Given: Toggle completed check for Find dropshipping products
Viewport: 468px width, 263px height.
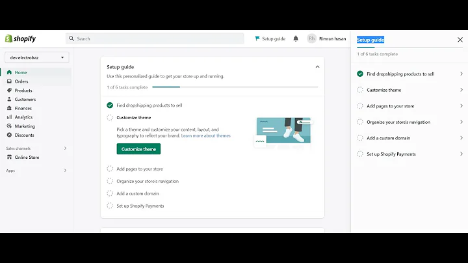Looking at the screenshot, I should (110, 105).
